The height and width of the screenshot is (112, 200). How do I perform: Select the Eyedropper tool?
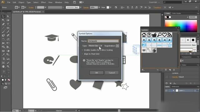(3, 55)
